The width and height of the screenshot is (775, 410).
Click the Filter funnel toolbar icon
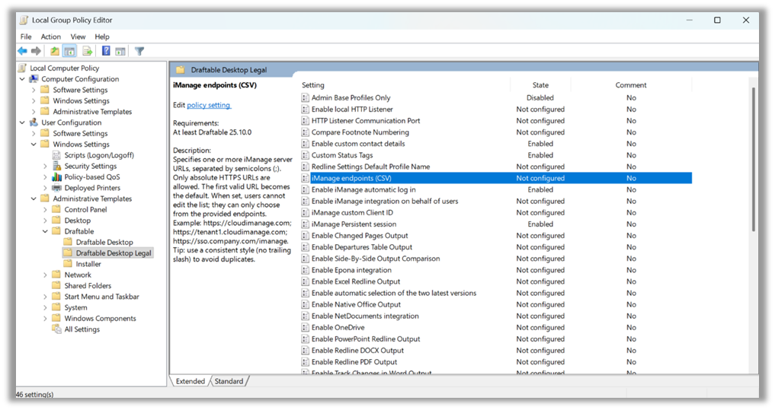pos(139,51)
